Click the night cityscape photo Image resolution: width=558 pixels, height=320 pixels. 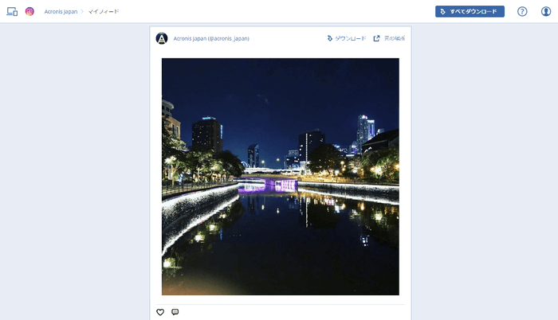pyautogui.click(x=281, y=177)
